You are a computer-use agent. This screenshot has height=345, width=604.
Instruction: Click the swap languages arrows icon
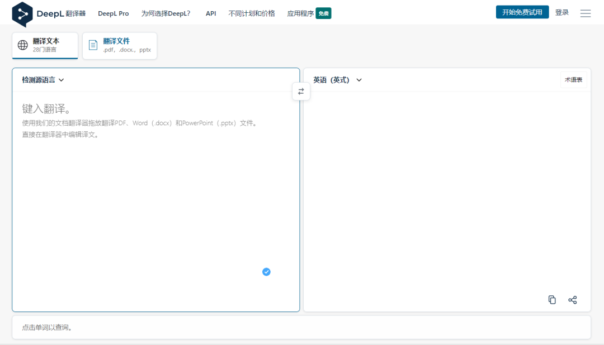click(x=301, y=92)
